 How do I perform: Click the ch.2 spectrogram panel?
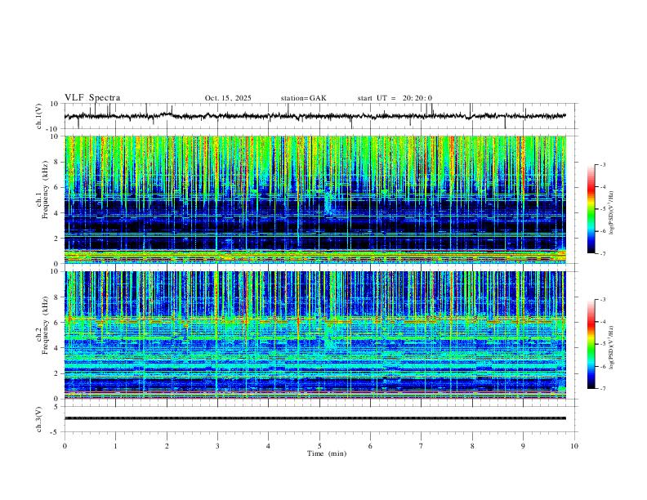[x=315, y=335]
